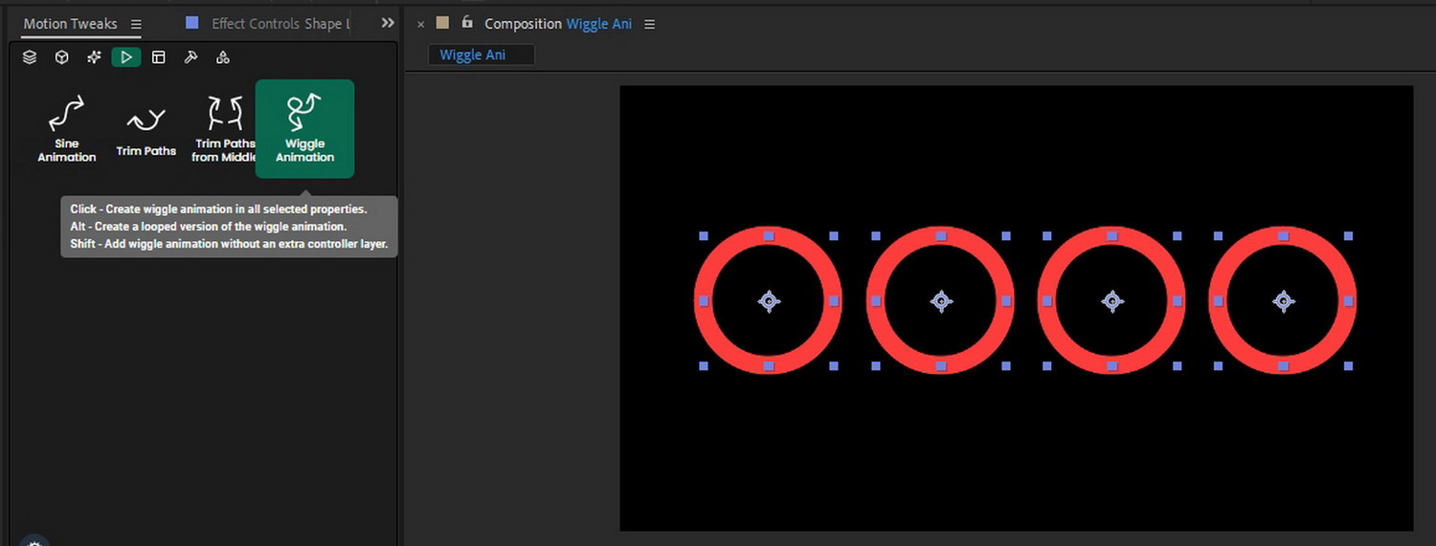Image resolution: width=1436 pixels, height=546 pixels.
Task: Switch to the Motion Tweaks tab
Action: click(70, 24)
